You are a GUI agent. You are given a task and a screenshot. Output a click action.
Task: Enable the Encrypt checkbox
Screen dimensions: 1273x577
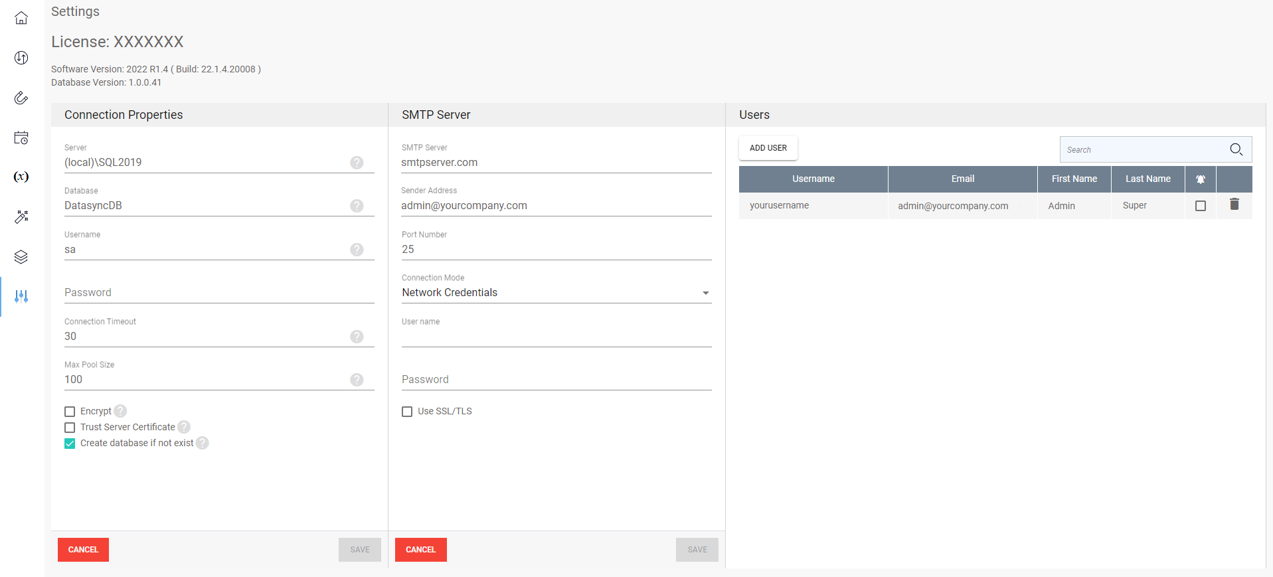pos(70,412)
